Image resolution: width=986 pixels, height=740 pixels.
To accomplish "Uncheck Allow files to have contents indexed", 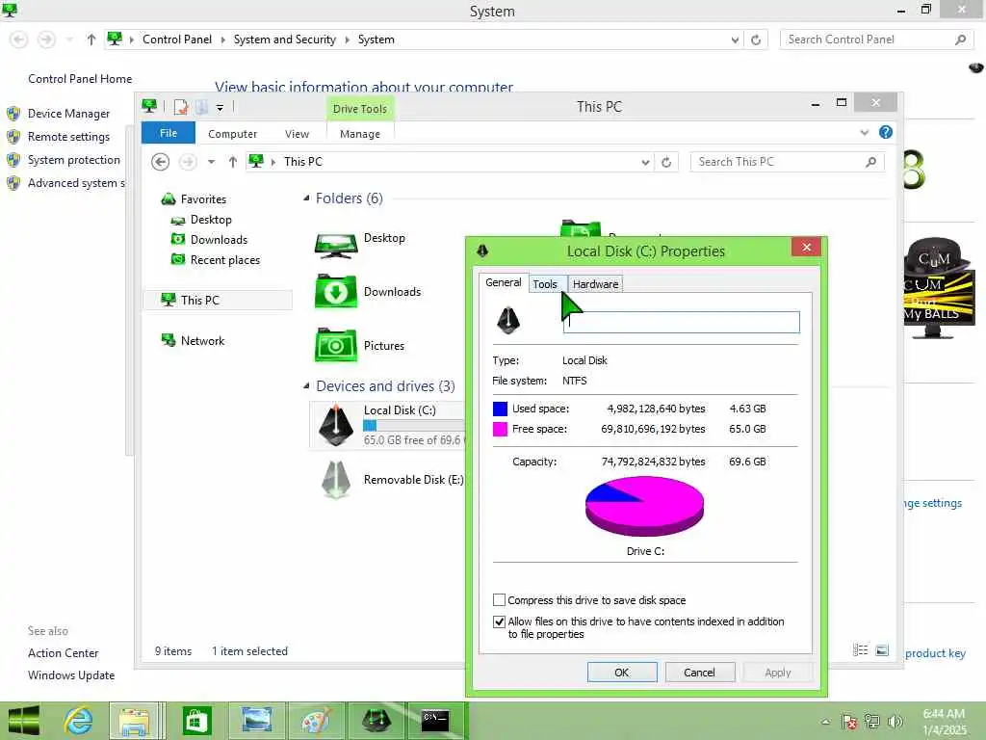I will coord(500,621).
